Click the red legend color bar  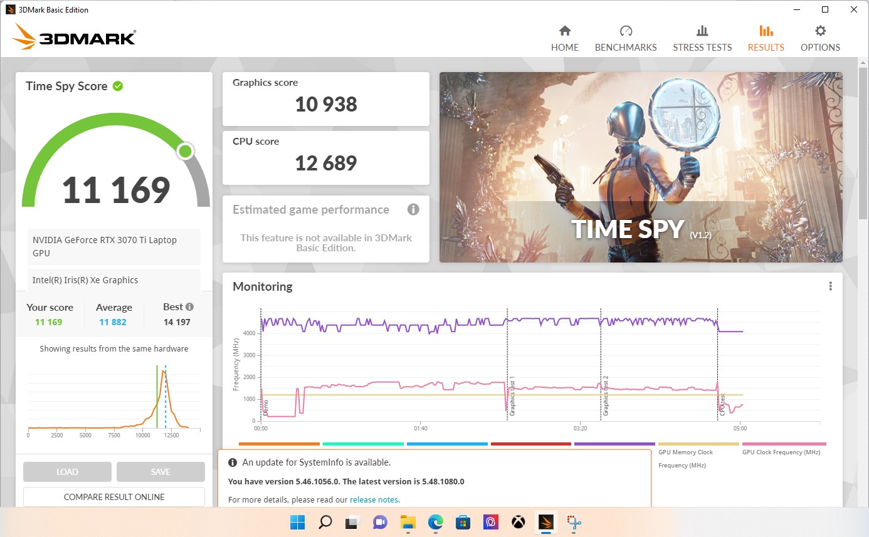click(x=531, y=444)
